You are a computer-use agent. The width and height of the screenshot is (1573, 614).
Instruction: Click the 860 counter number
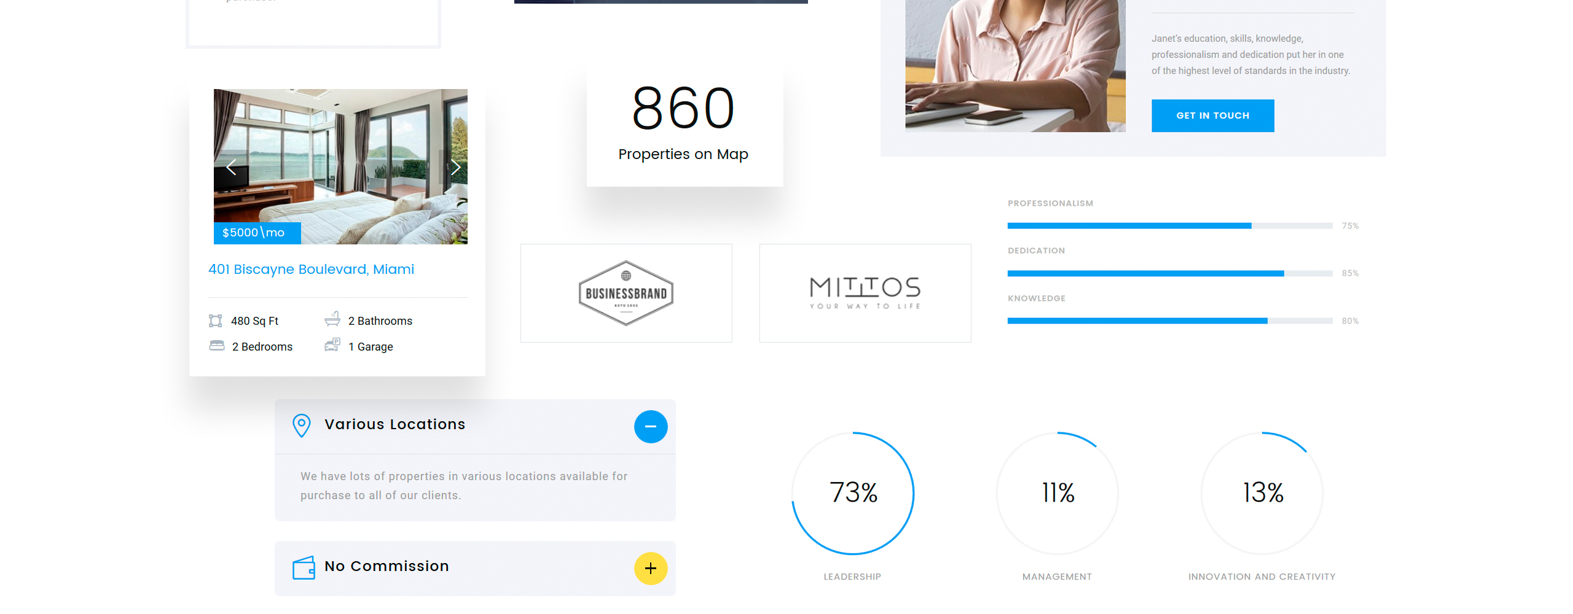click(683, 108)
